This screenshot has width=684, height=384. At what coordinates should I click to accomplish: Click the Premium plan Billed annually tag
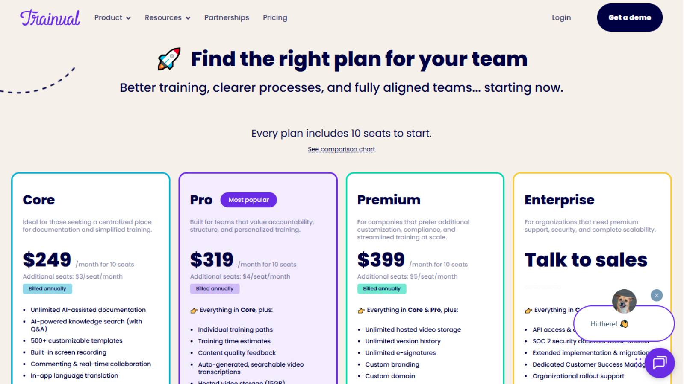click(x=382, y=289)
